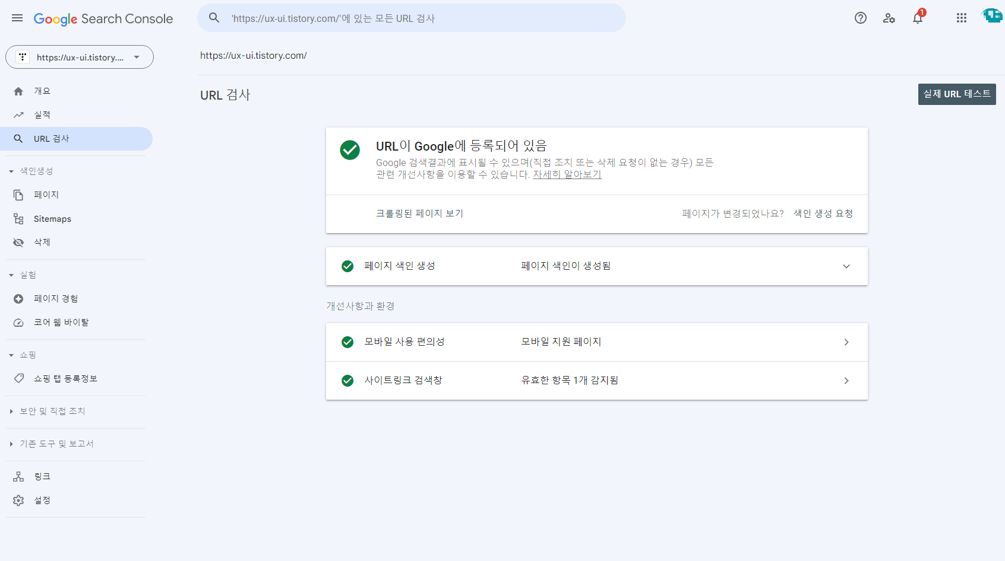Collapse the 쇼핑 section
This screenshot has height=561, width=1005.
(11, 355)
